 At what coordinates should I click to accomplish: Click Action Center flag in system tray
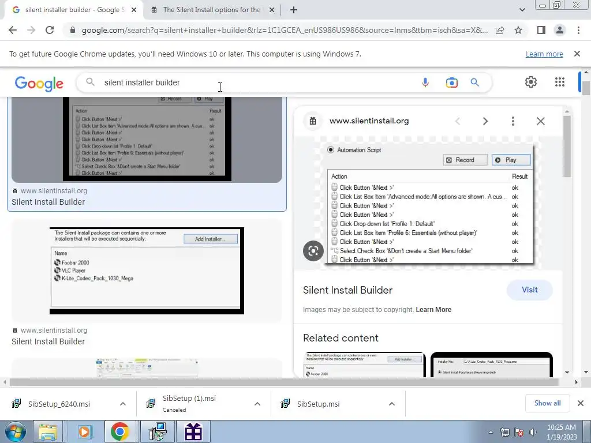pos(519,432)
